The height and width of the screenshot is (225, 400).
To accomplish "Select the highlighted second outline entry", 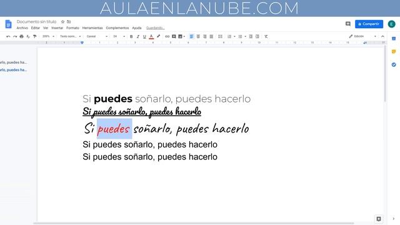I will coord(14,70).
